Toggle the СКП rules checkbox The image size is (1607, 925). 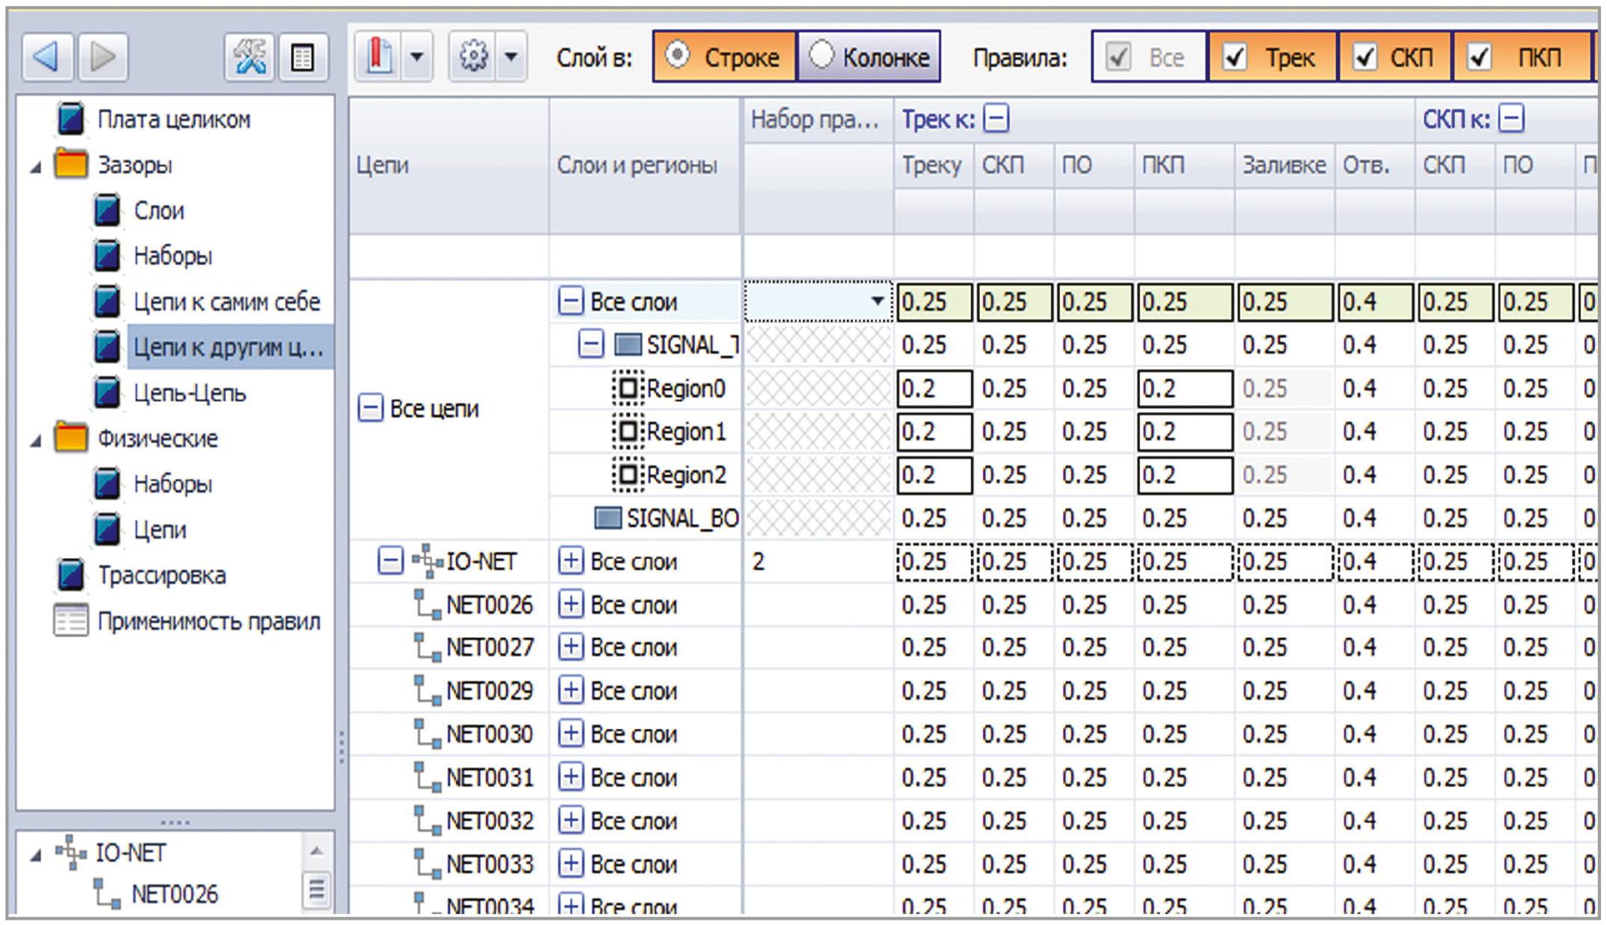pyautogui.click(x=1364, y=57)
